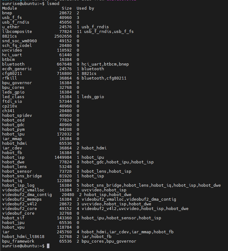Click the lsmod command text
The image size is (228, 251).
point(53,3)
